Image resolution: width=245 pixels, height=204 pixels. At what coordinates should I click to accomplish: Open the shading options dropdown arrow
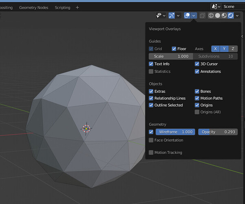(237, 16)
